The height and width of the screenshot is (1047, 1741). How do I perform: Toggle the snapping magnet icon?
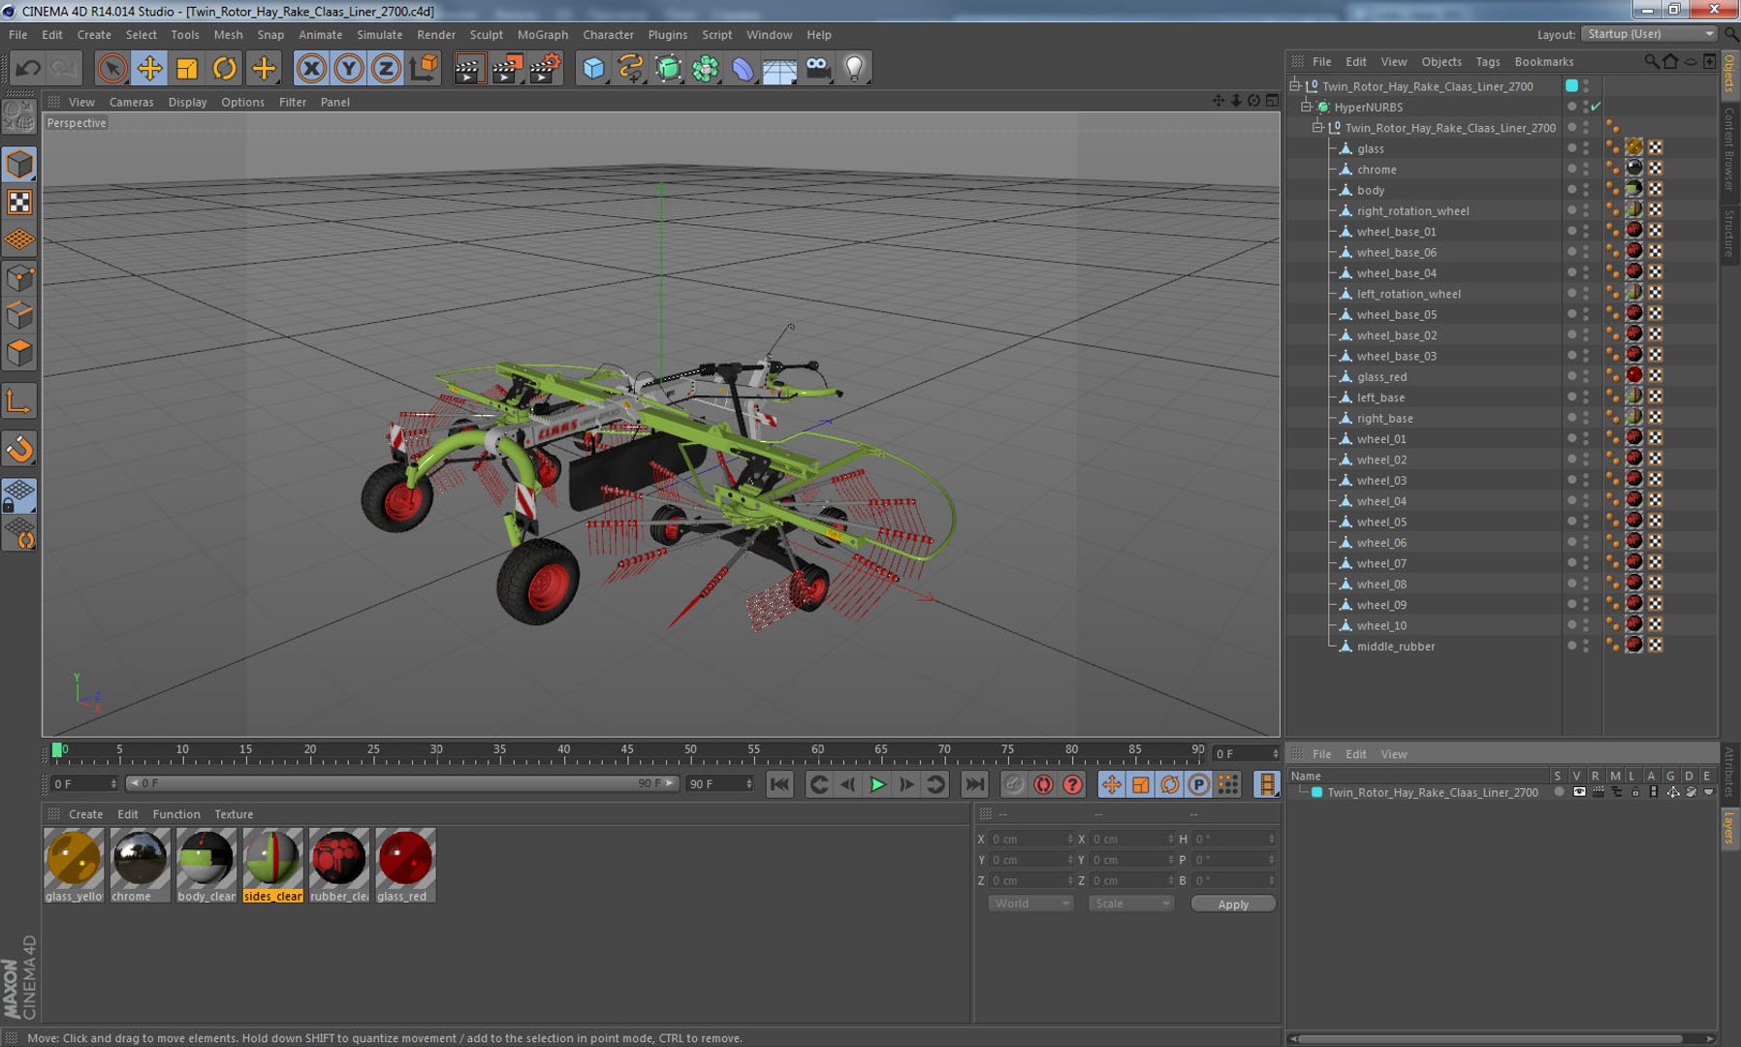19,449
